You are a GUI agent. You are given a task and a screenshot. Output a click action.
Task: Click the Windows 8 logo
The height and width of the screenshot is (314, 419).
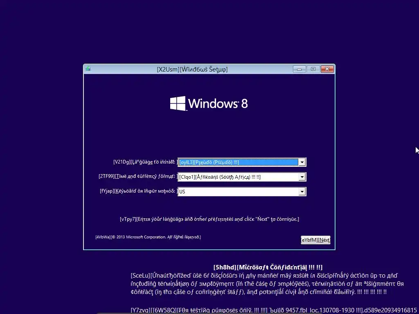(x=209, y=103)
